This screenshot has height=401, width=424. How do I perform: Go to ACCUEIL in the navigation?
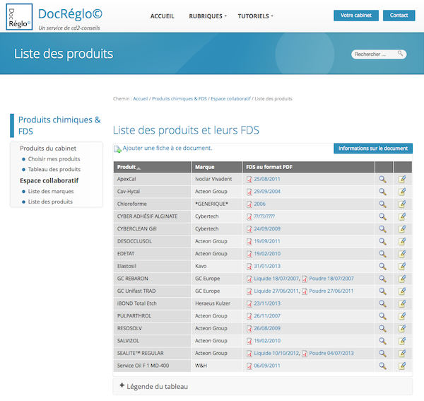[163, 16]
